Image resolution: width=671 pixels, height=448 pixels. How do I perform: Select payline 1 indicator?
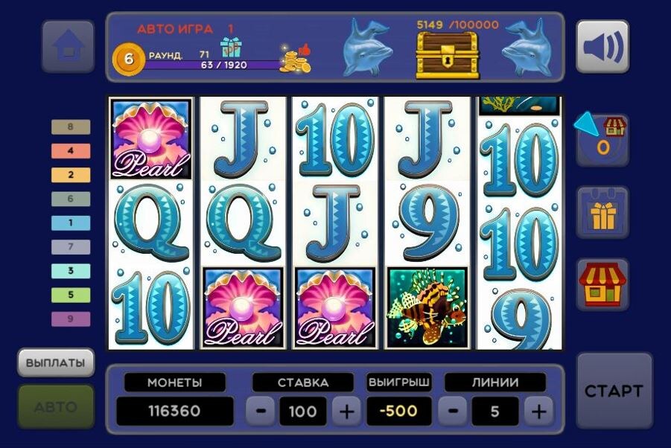(x=71, y=223)
